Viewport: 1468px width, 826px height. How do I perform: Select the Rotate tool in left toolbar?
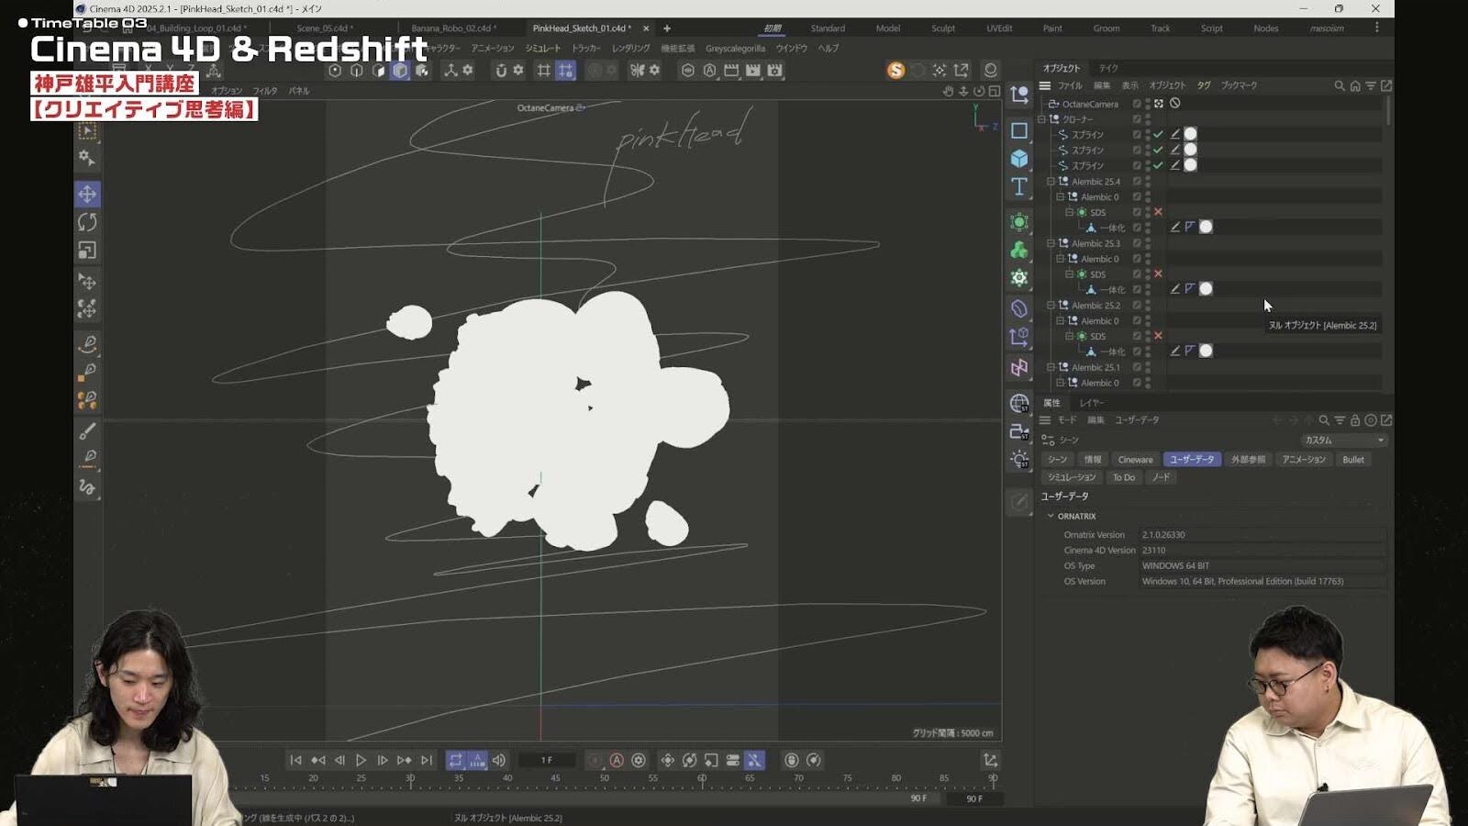[87, 222]
